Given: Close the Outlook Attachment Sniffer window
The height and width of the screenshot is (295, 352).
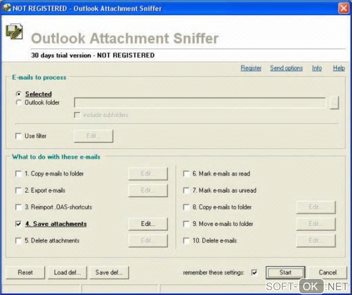Looking at the screenshot, I should (x=344, y=8).
